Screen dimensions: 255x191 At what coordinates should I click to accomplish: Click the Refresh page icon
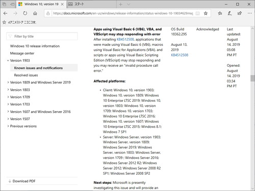25,13
